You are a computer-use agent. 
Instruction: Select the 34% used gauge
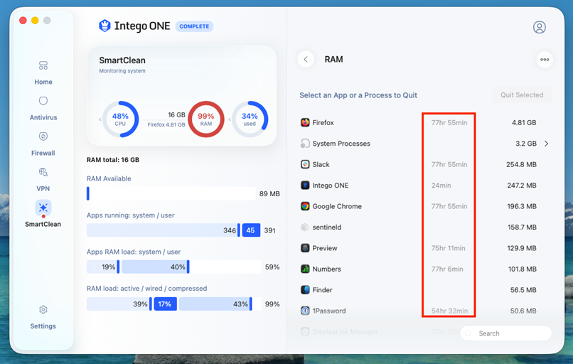tap(250, 119)
